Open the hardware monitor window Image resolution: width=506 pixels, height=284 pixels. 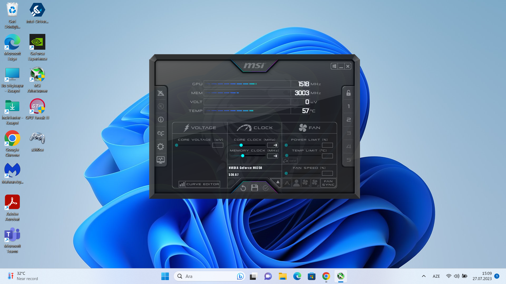tap(160, 160)
